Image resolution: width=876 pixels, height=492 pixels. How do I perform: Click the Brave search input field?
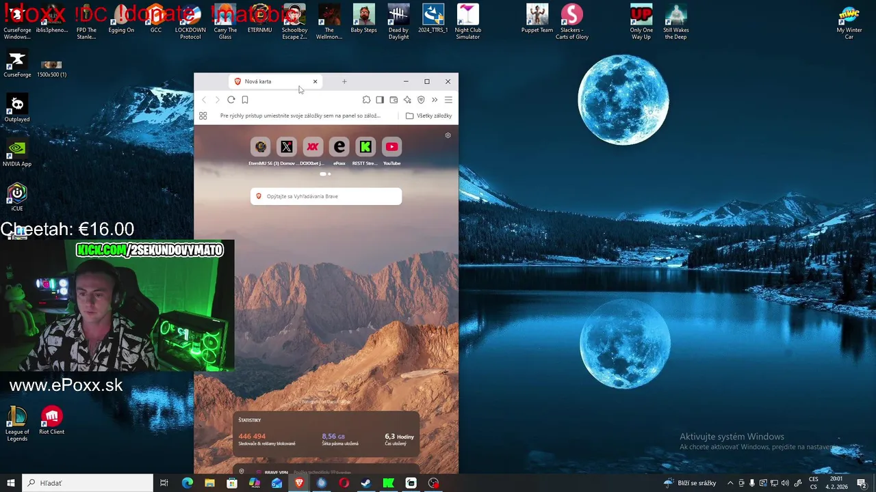pos(326,196)
